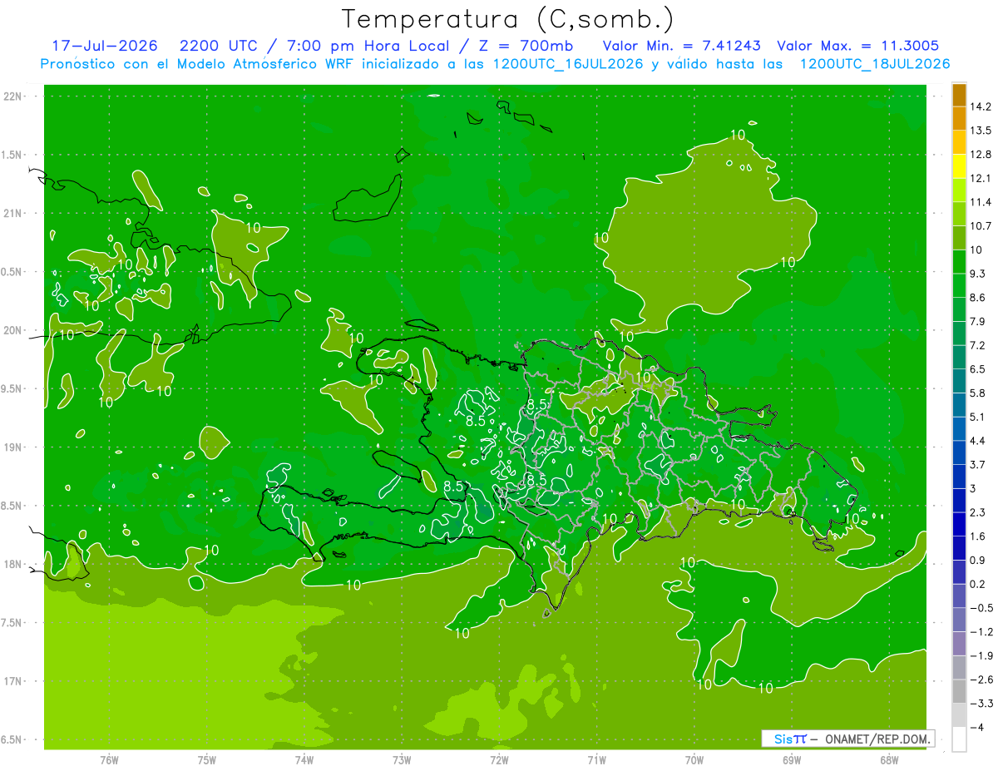Viewport: 998px width, 771px height.
Task: Select the date "17-Jul-2026" in the header
Action: (105, 46)
